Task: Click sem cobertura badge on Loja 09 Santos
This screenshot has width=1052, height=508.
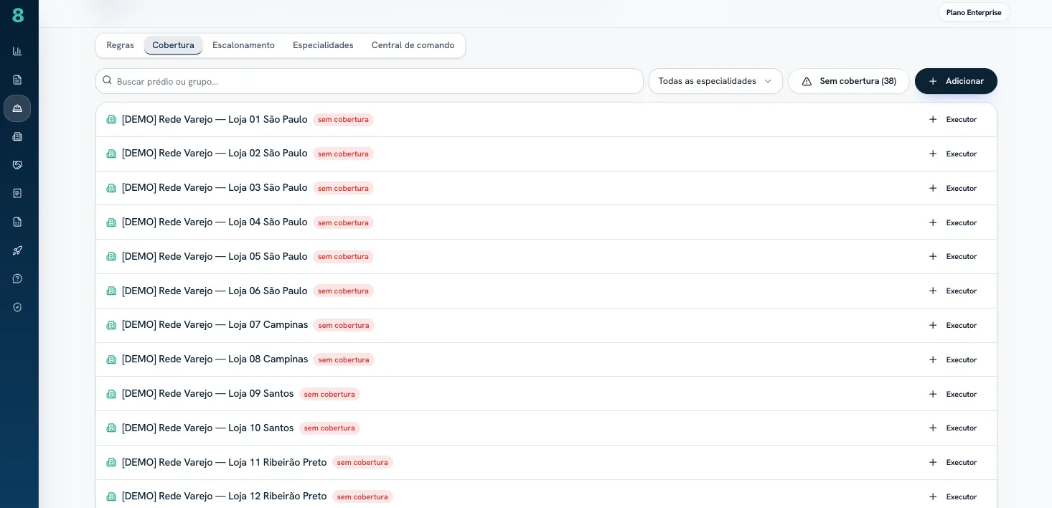Action: pyautogui.click(x=329, y=394)
